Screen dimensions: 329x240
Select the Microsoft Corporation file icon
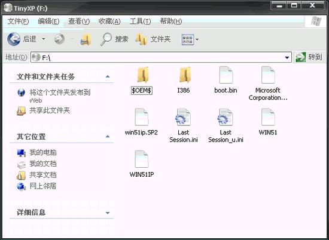268,75
